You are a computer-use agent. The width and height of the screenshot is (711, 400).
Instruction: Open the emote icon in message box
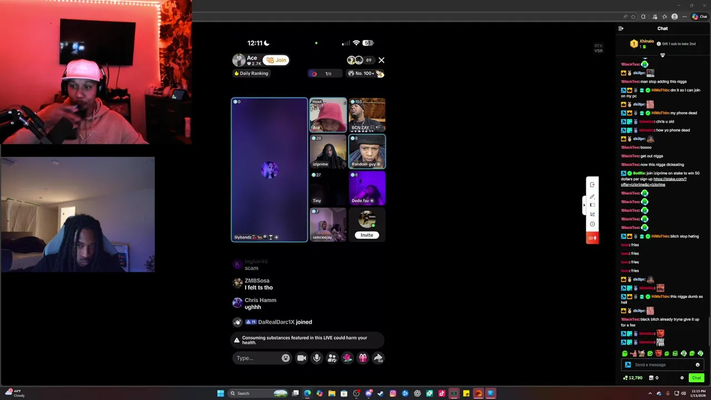pos(698,365)
